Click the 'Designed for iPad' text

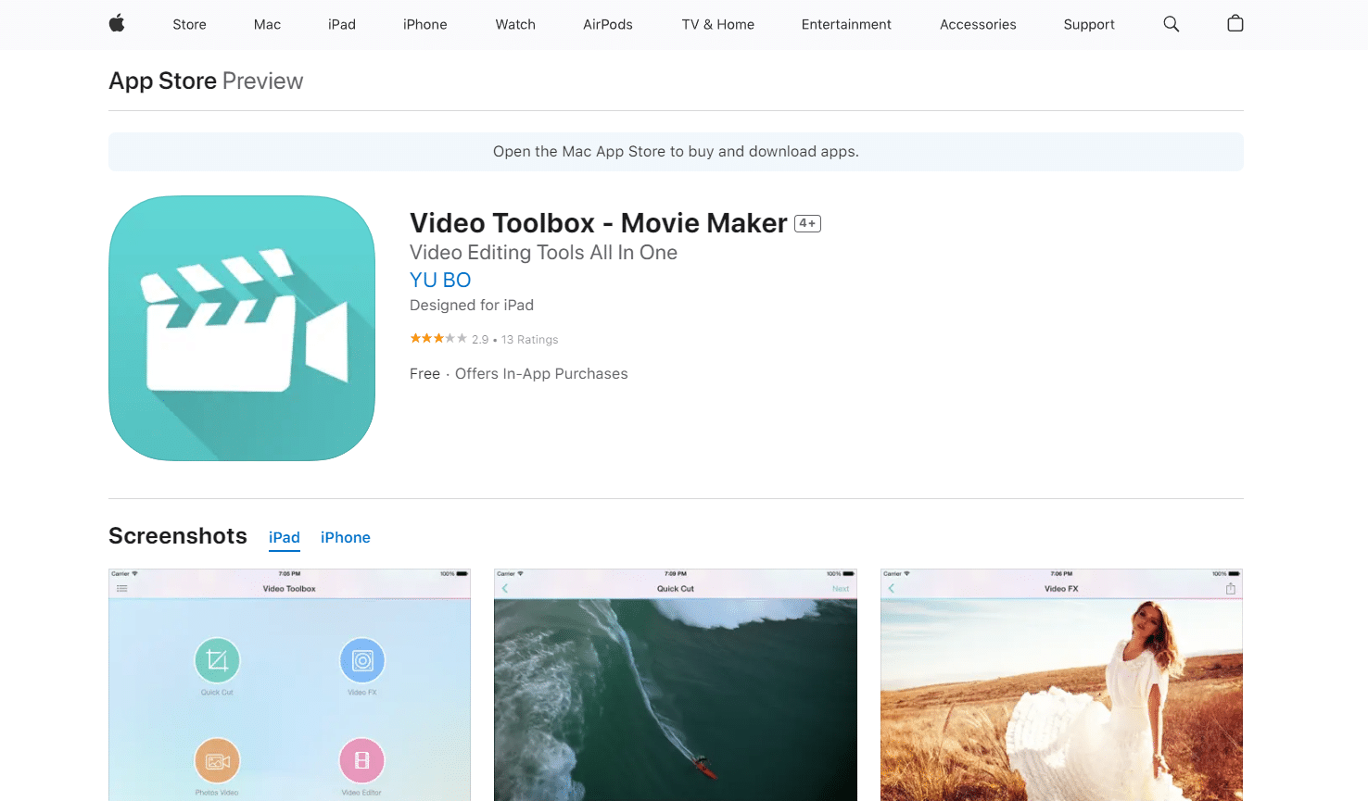(x=472, y=306)
